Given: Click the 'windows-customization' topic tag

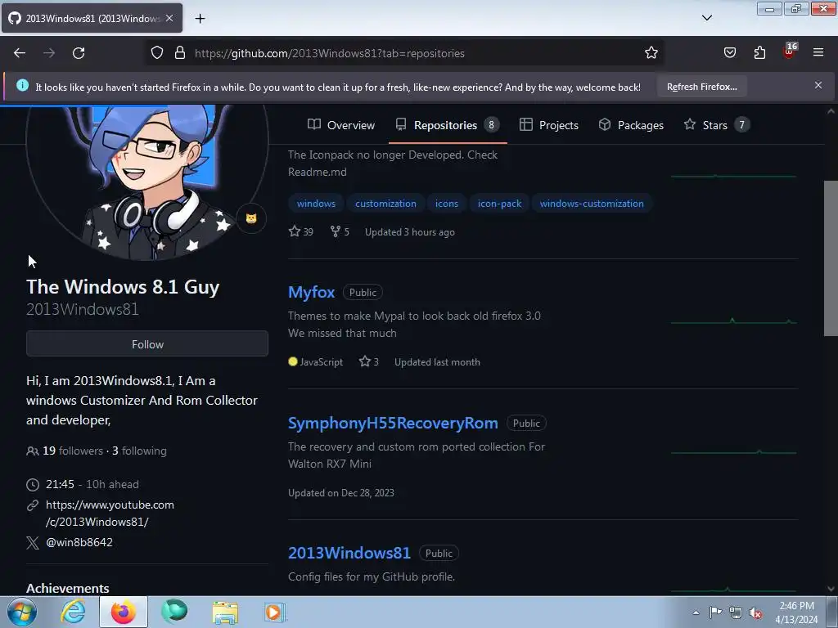Looking at the screenshot, I should point(592,204).
